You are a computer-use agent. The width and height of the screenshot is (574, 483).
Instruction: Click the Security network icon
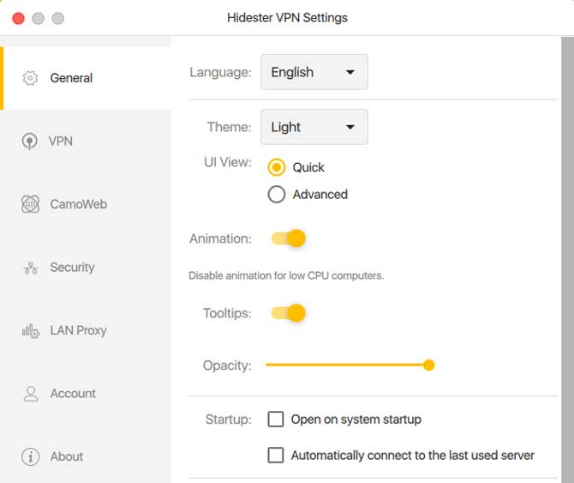tap(30, 268)
